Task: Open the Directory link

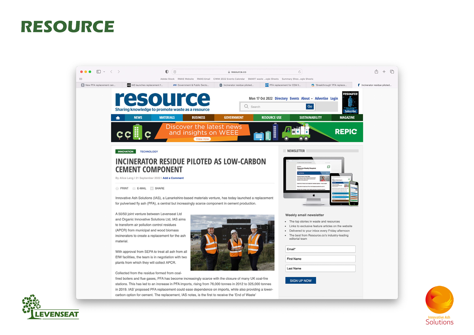Action: [281, 98]
